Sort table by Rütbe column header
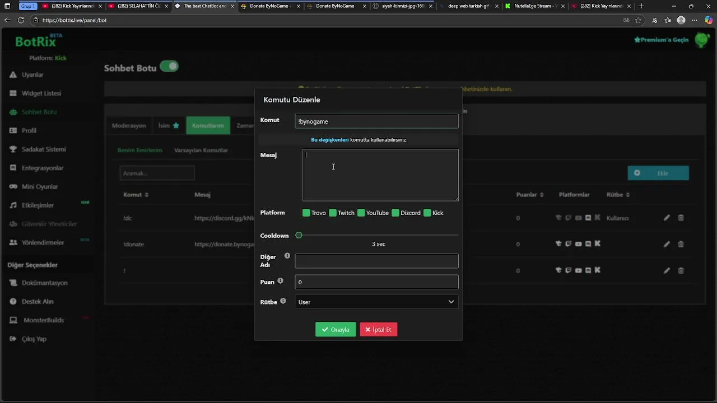This screenshot has width=717, height=403. click(x=618, y=195)
